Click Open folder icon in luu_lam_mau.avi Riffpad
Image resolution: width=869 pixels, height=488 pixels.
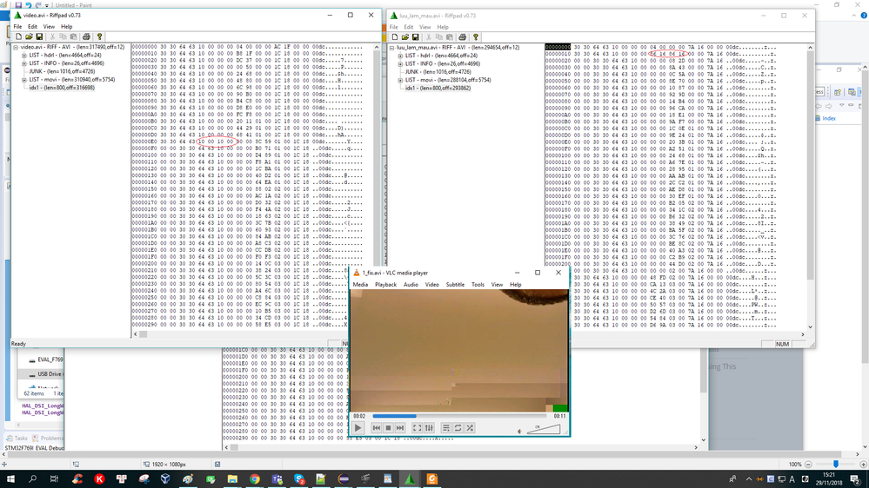tap(405, 37)
